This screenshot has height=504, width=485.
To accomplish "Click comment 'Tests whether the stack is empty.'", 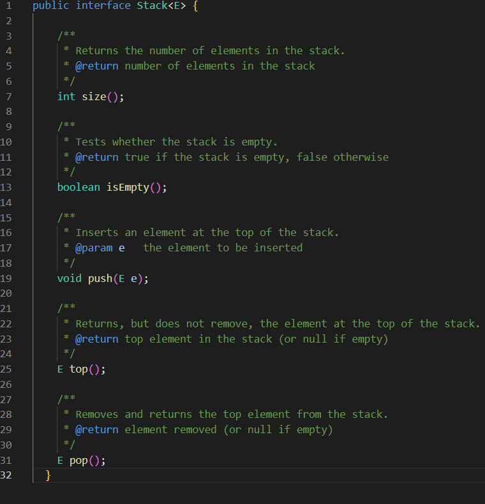I will [x=176, y=142].
